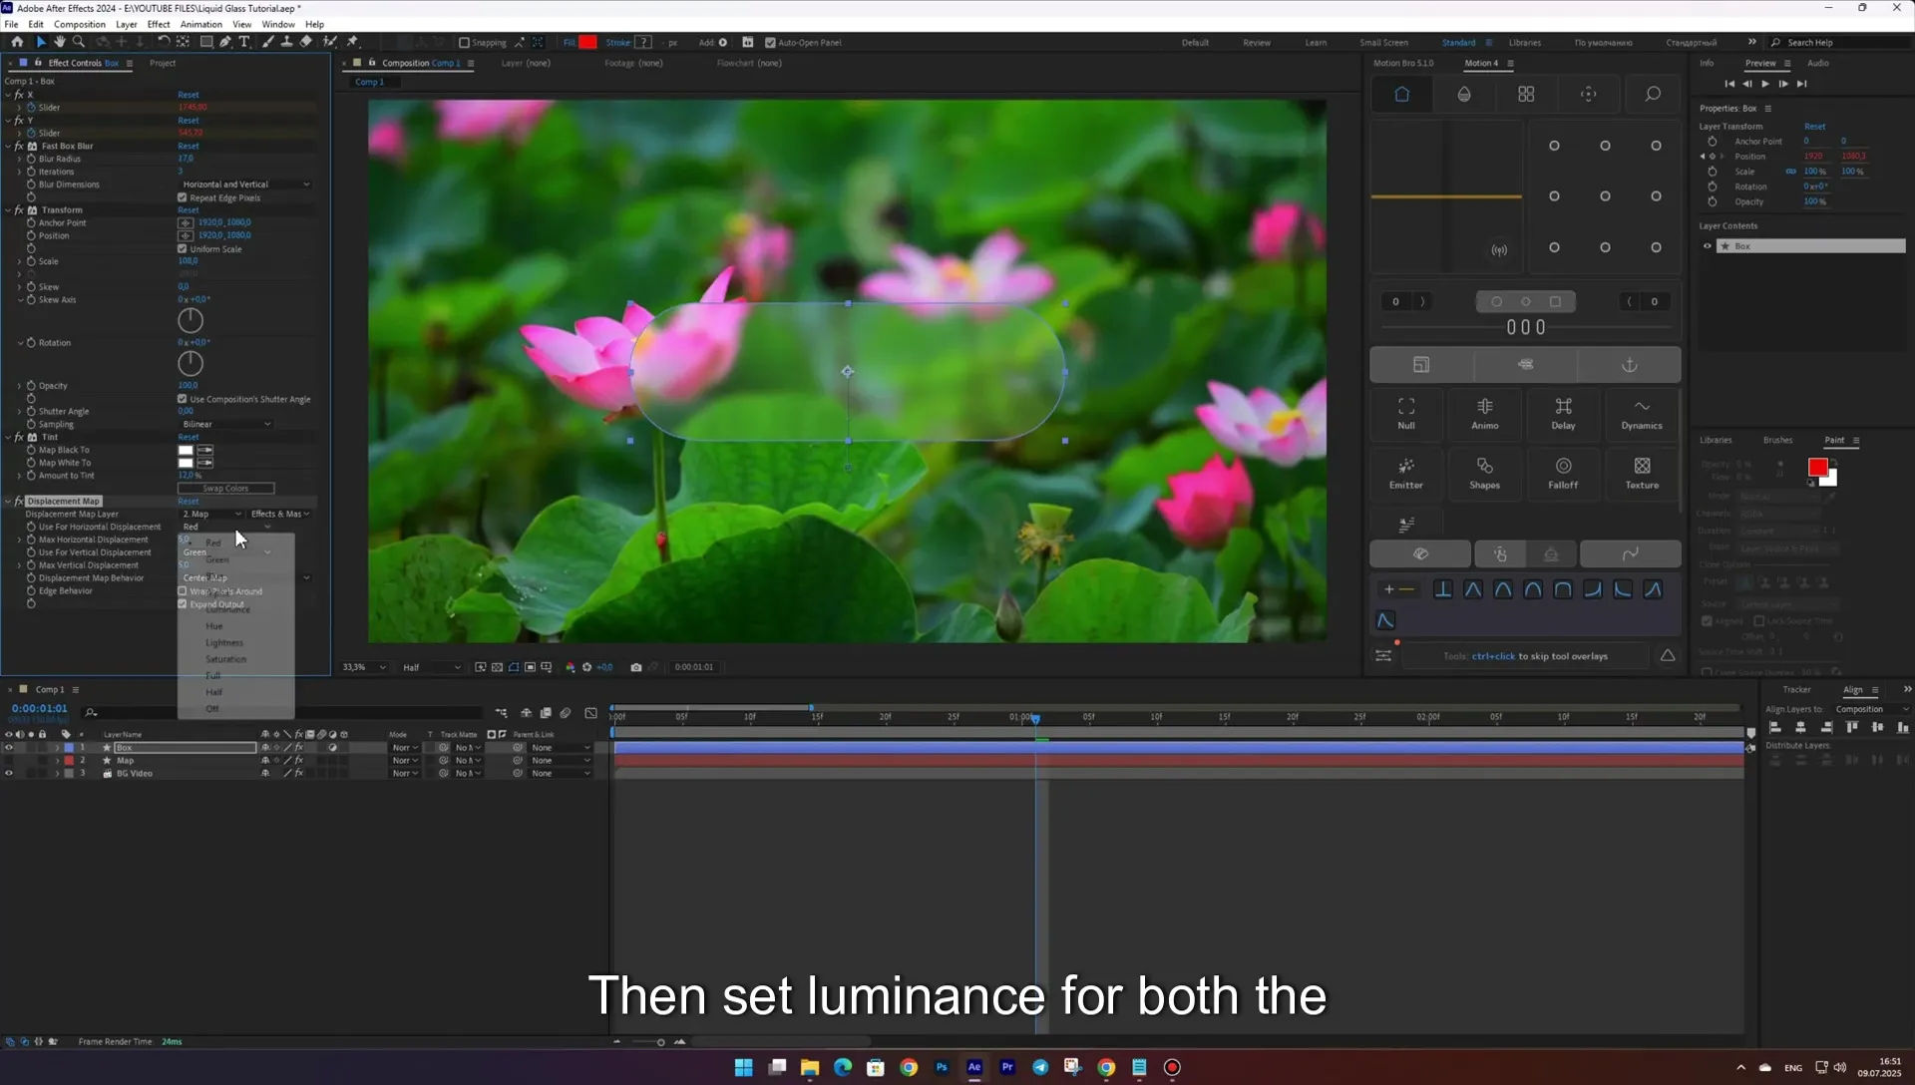The image size is (1915, 1085).
Task: Pick the Horizontal Type tool
Action: click(244, 42)
